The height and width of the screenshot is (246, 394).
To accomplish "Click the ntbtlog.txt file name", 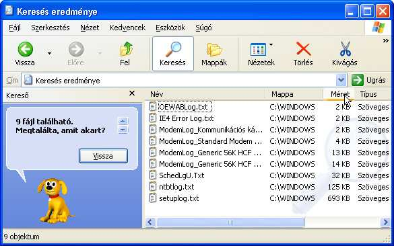I will [x=176, y=187].
